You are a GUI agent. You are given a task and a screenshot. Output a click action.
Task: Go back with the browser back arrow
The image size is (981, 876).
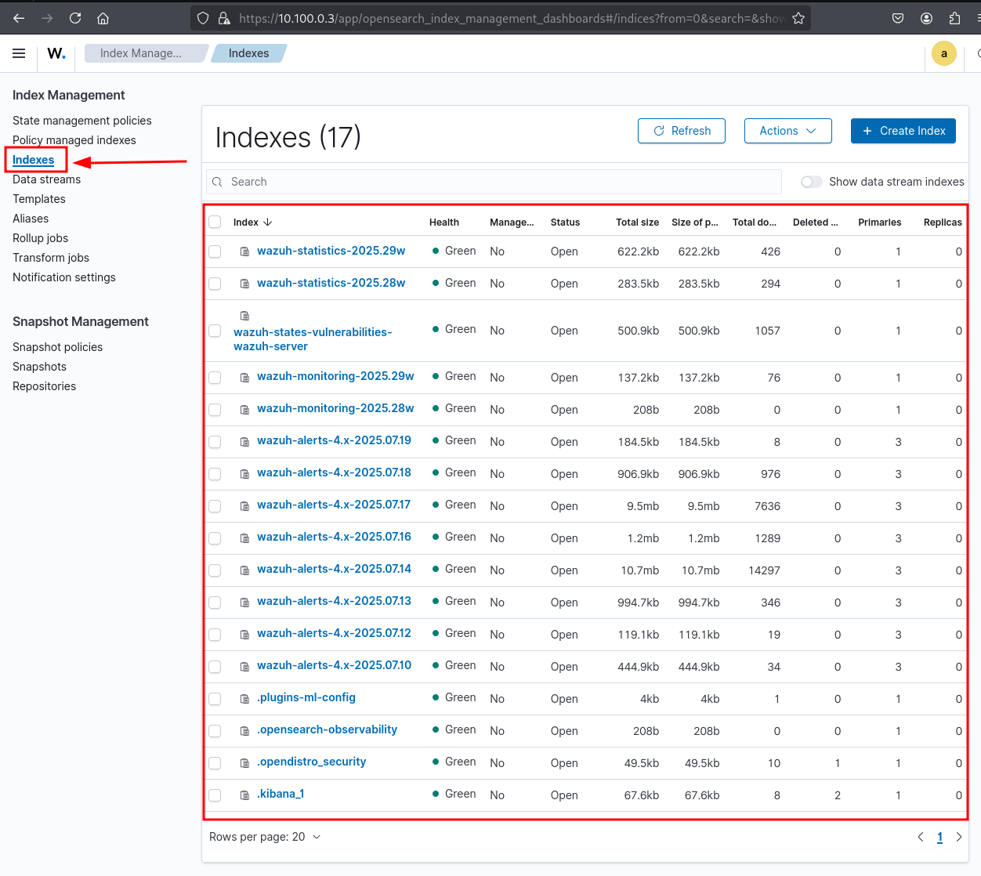[19, 18]
